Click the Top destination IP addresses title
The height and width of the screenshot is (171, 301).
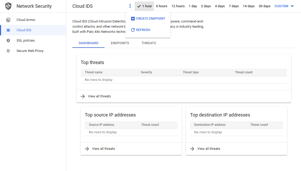tap(220, 115)
